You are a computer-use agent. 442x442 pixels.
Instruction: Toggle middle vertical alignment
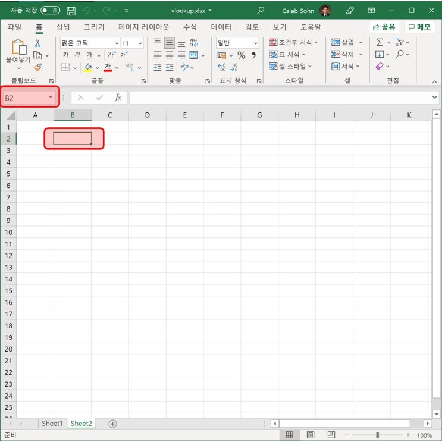[x=170, y=43]
